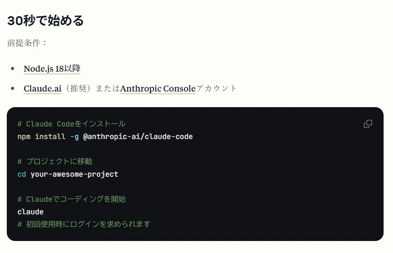The height and width of the screenshot is (253, 393).
Task: Copy the code block contents
Action: [368, 124]
